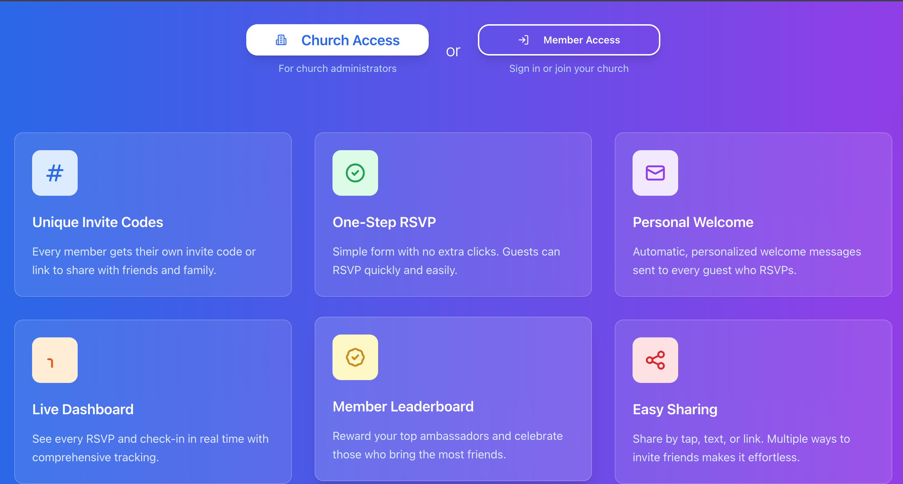Click the red share icon
Screen dimensions: 903x484
click(x=655, y=360)
